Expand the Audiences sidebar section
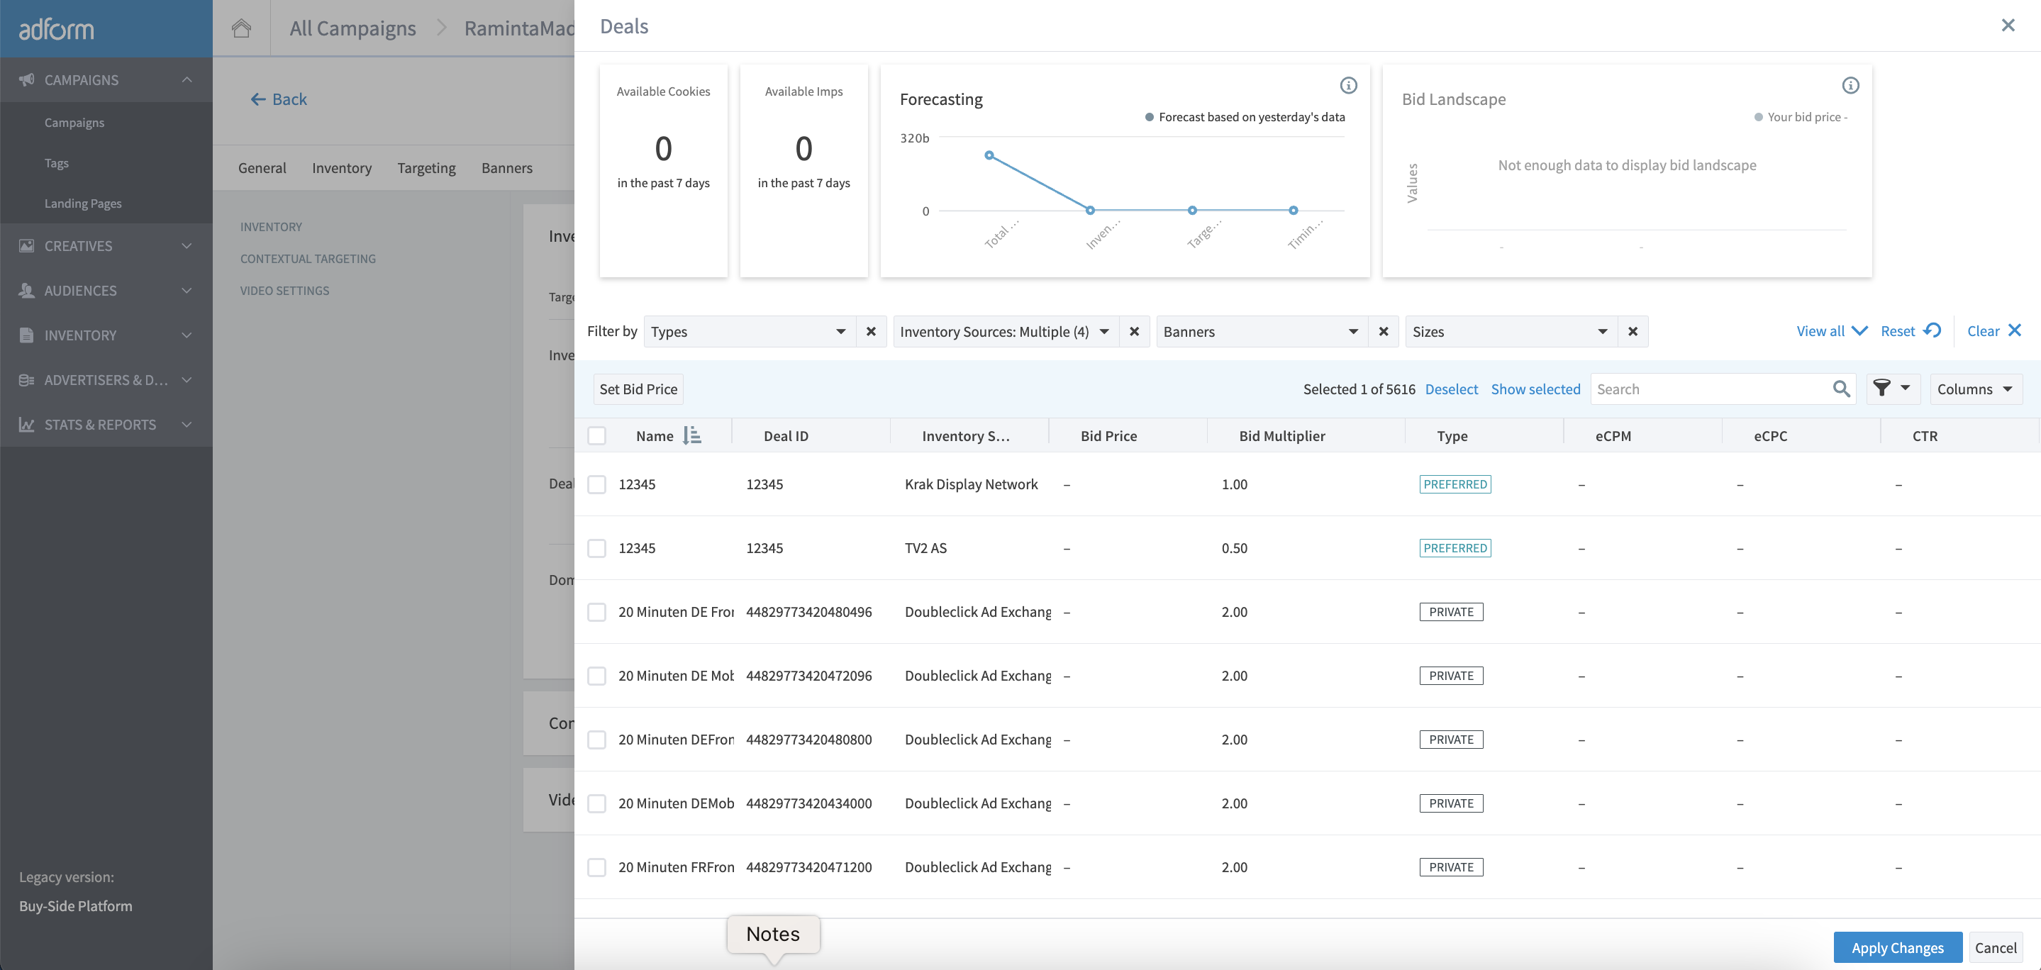 click(187, 290)
